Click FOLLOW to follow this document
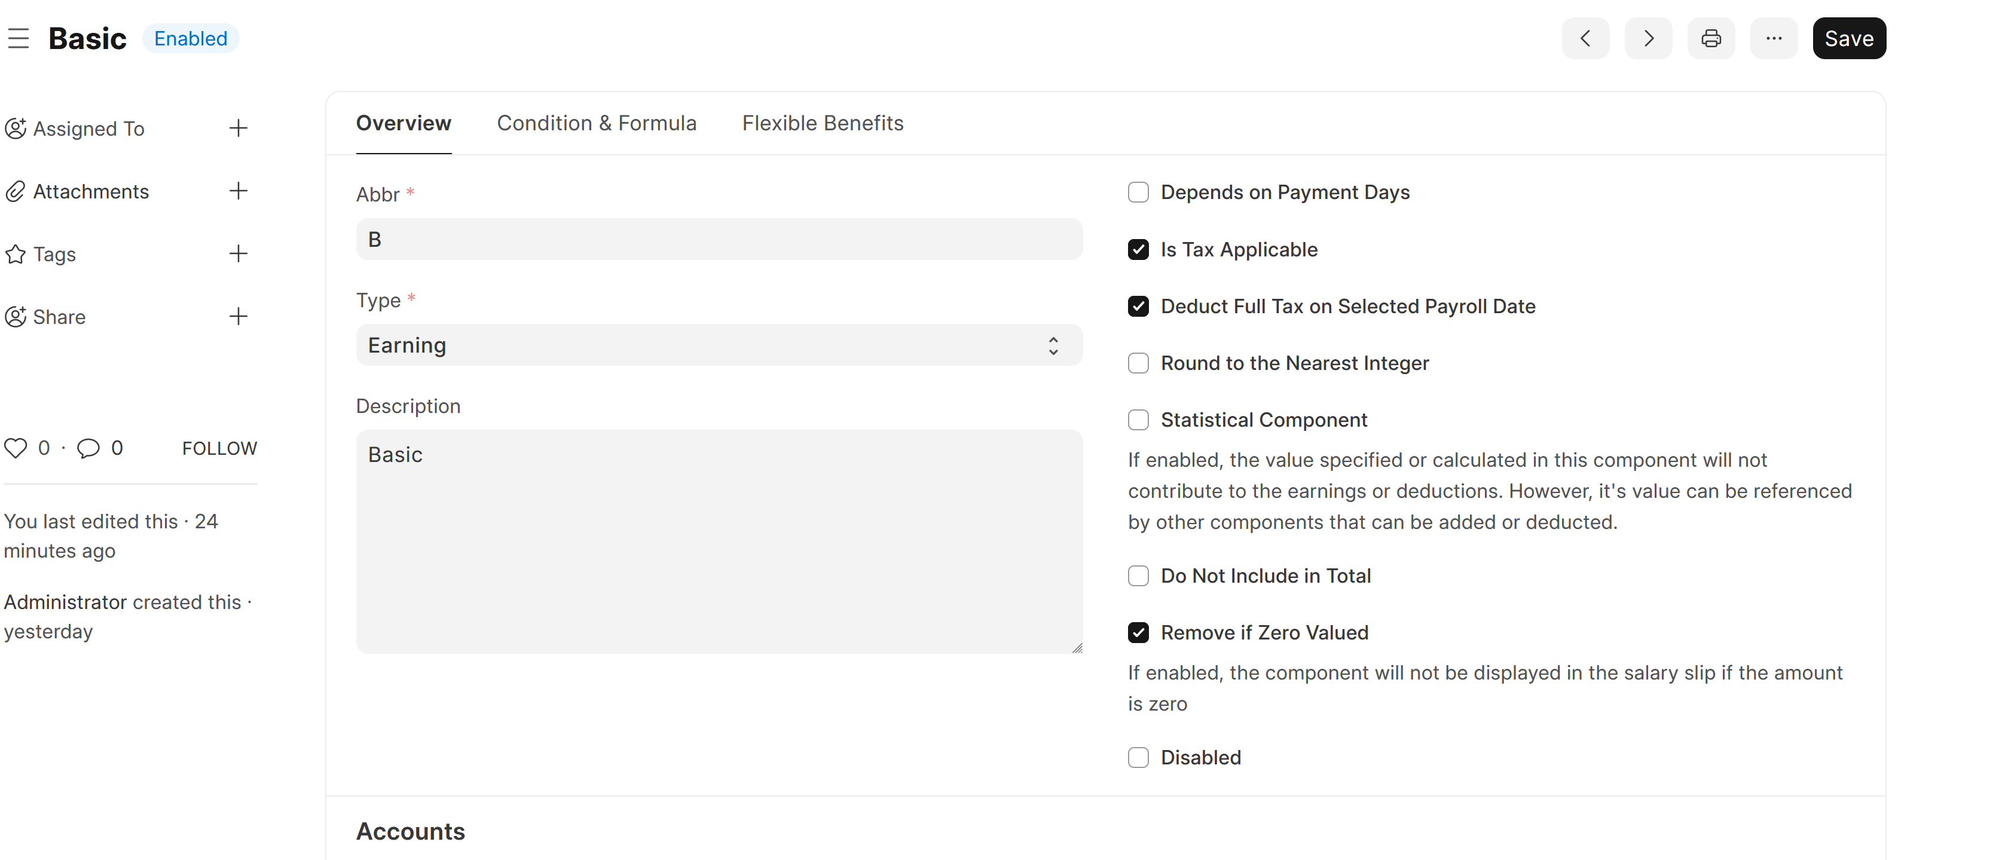1999x860 pixels. pos(219,448)
